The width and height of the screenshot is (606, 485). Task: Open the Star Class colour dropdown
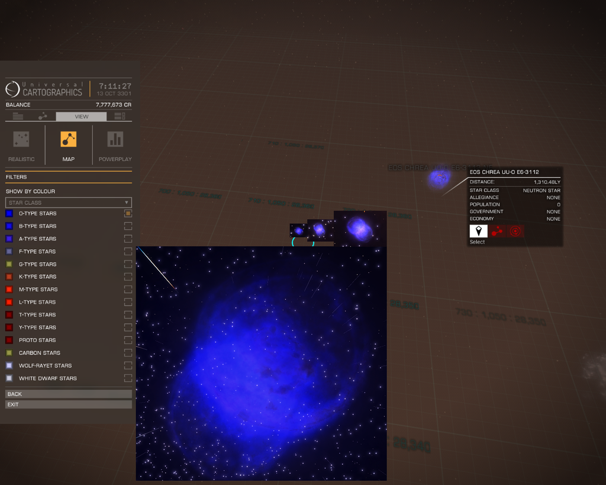[69, 203]
